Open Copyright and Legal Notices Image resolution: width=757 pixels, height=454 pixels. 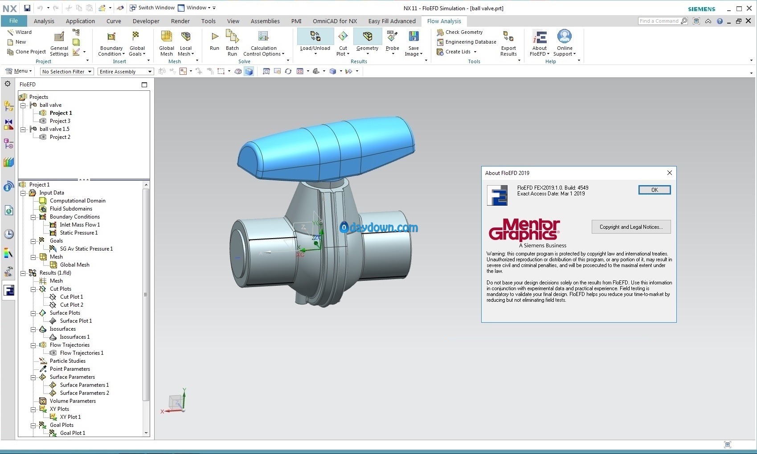(631, 227)
